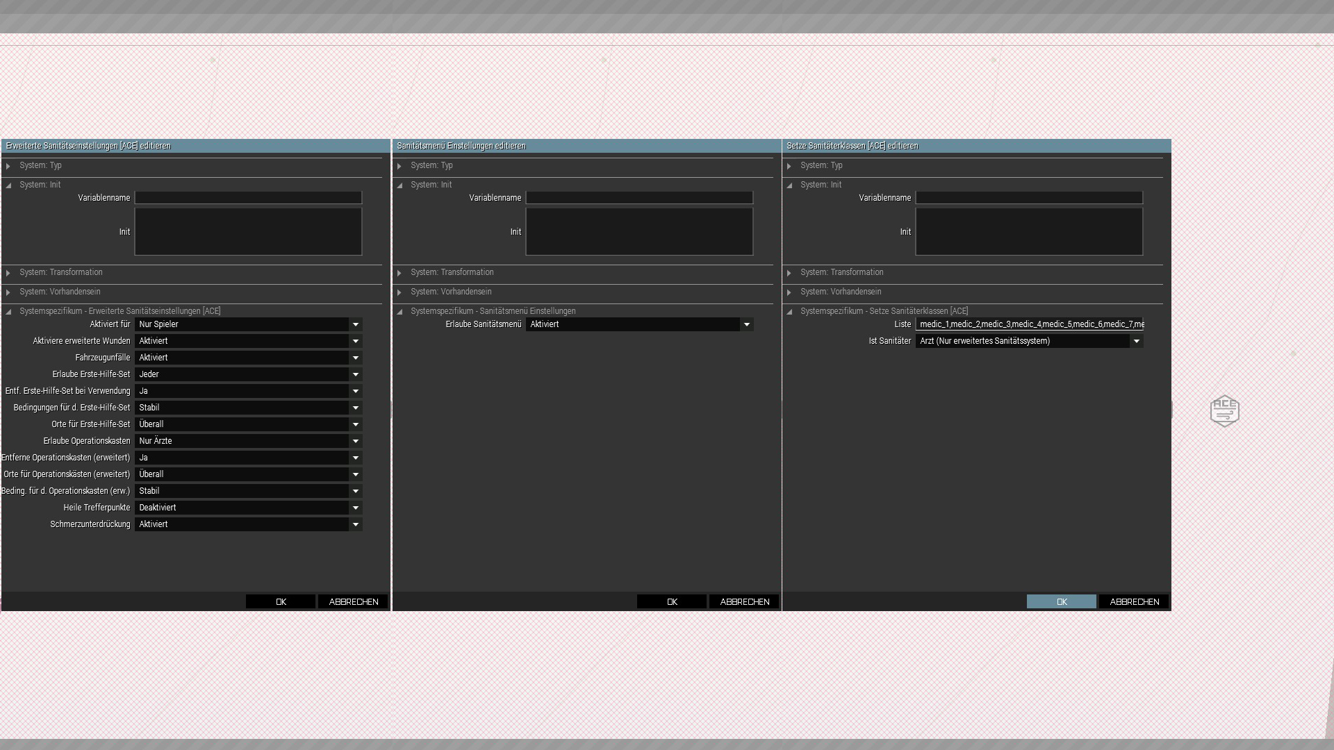Open the Ist Sanitäter dropdown
Screen dimensions: 1334x750
pos(1029,341)
